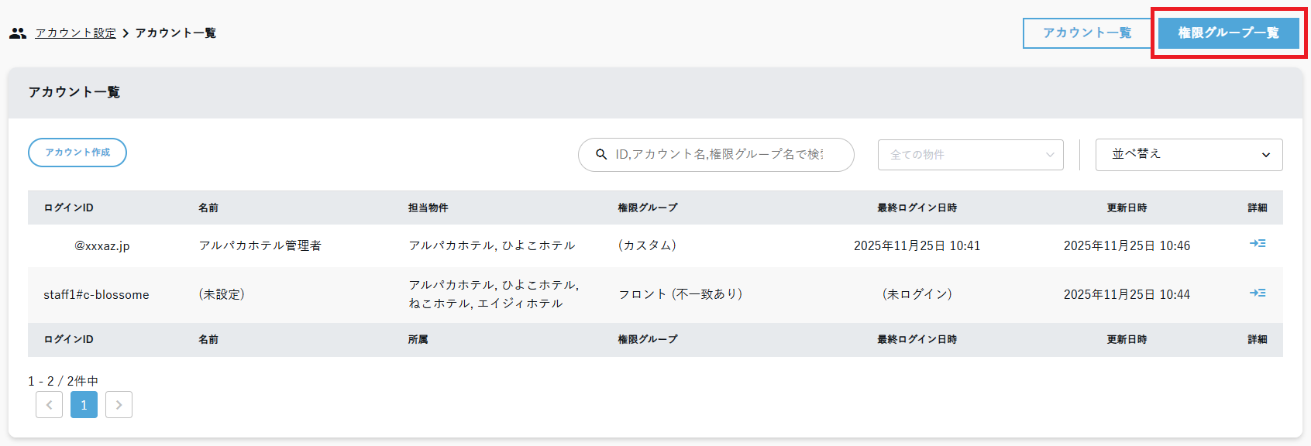Select the staff1#c-blossome login ID cell
The height and width of the screenshot is (446, 1311).
coord(96,295)
